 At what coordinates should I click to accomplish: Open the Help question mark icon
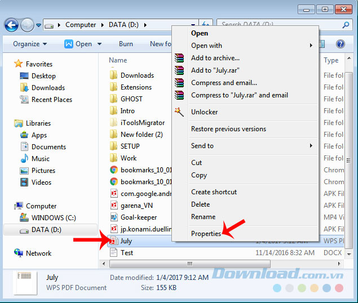point(340,44)
